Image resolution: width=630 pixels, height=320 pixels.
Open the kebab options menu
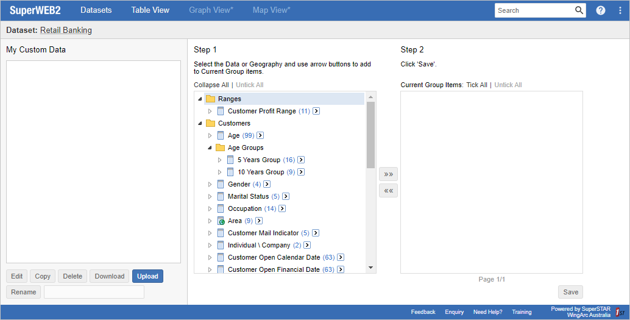click(620, 10)
